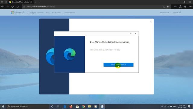Viewport: 193px width, 109px height.
Task: Open the Edge link in site header
Action: (33, 13)
